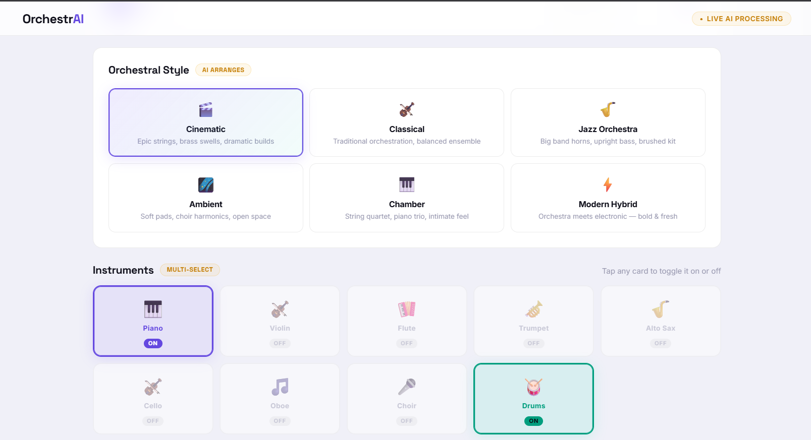Click the Cinematic clapperboard icon
The width and height of the screenshot is (811, 440).
[x=206, y=109]
